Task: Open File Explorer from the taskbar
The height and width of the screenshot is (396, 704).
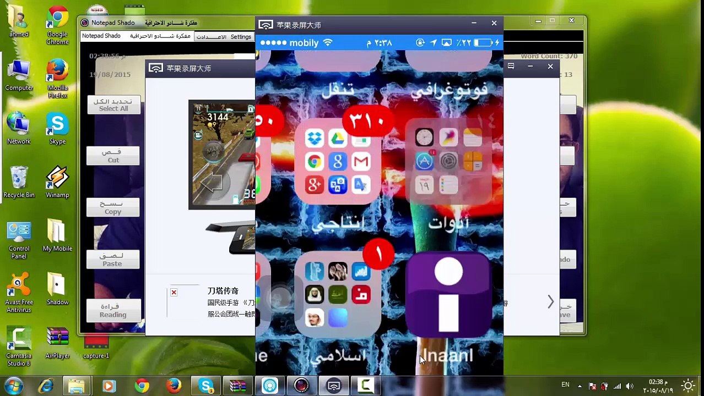Action: pos(77,386)
